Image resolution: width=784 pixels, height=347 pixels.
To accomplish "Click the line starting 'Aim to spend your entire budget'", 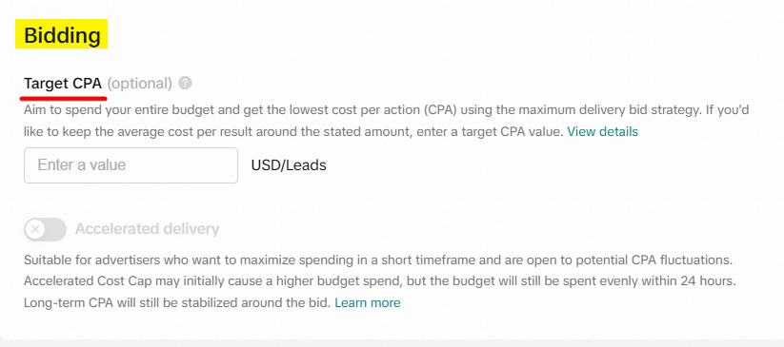I will pyautogui.click(x=386, y=110).
